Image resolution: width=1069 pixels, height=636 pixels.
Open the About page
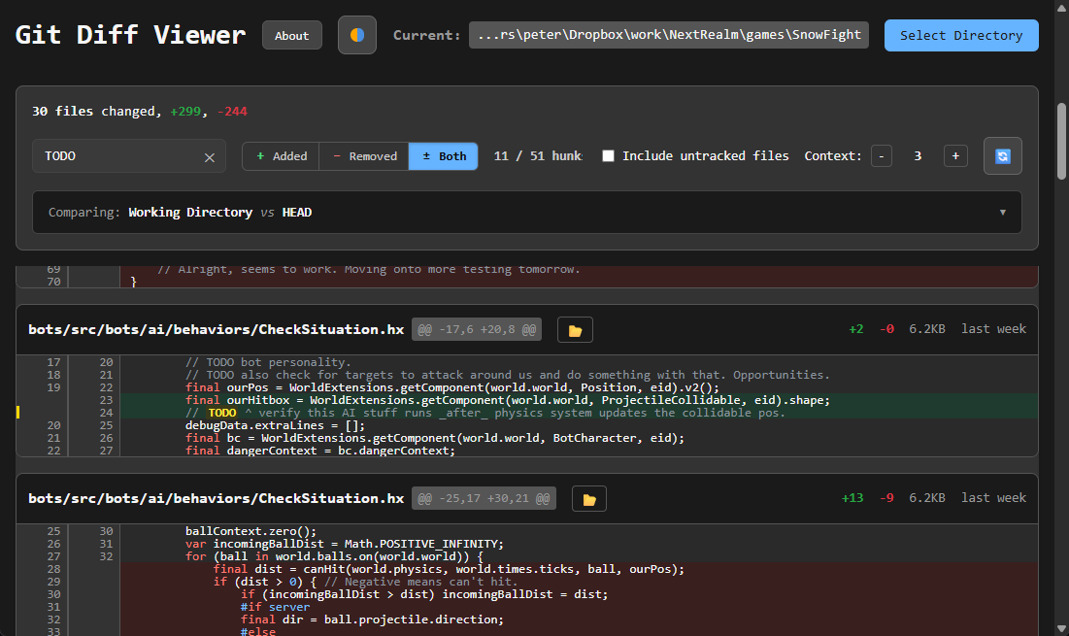292,36
